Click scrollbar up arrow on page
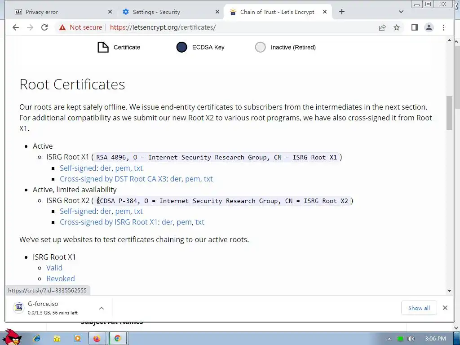 tap(449, 40)
